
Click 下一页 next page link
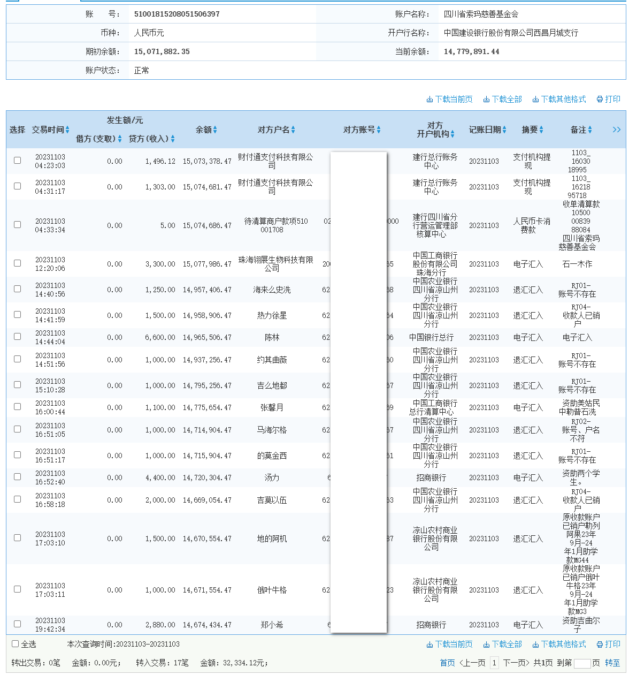pos(516,663)
